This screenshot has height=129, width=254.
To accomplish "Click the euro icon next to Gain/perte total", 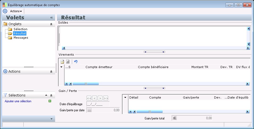I will [x=175, y=118].
